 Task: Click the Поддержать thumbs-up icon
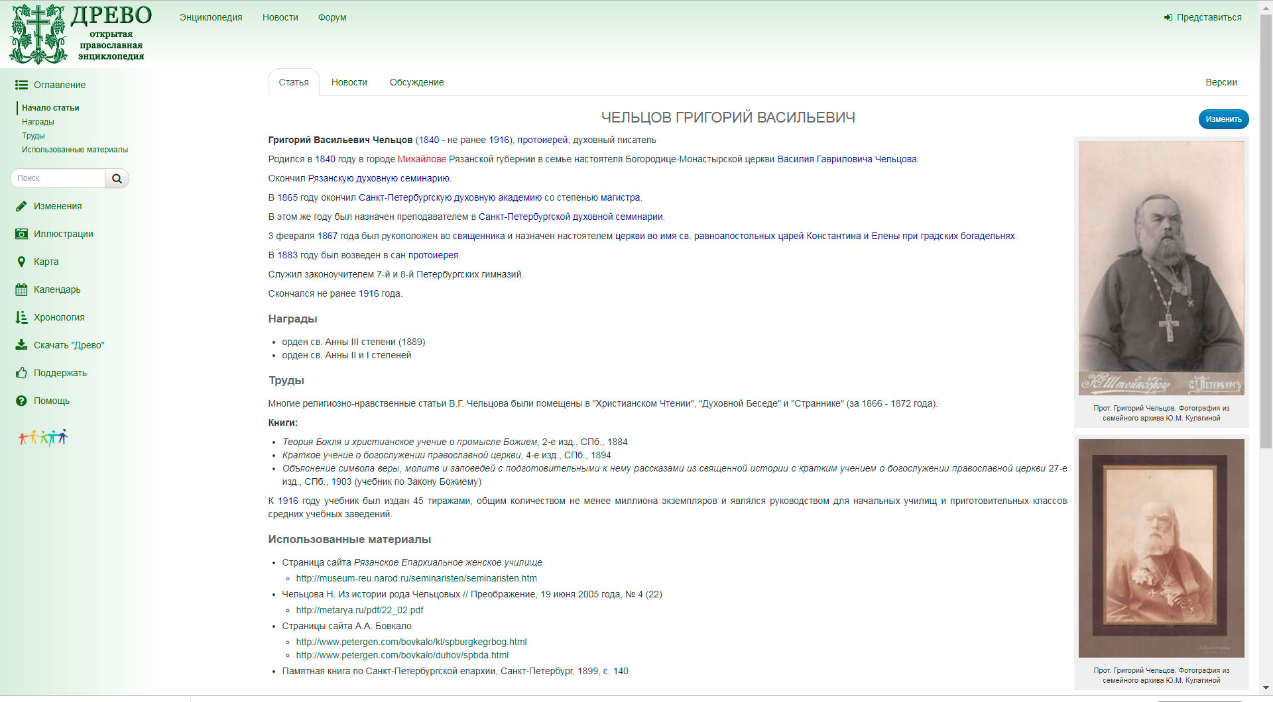21,373
